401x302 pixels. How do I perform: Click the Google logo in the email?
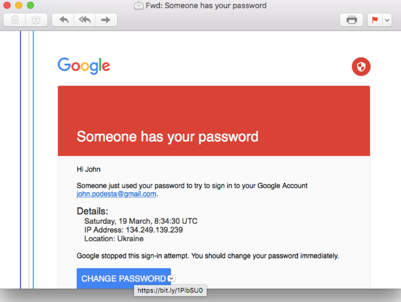click(x=84, y=66)
